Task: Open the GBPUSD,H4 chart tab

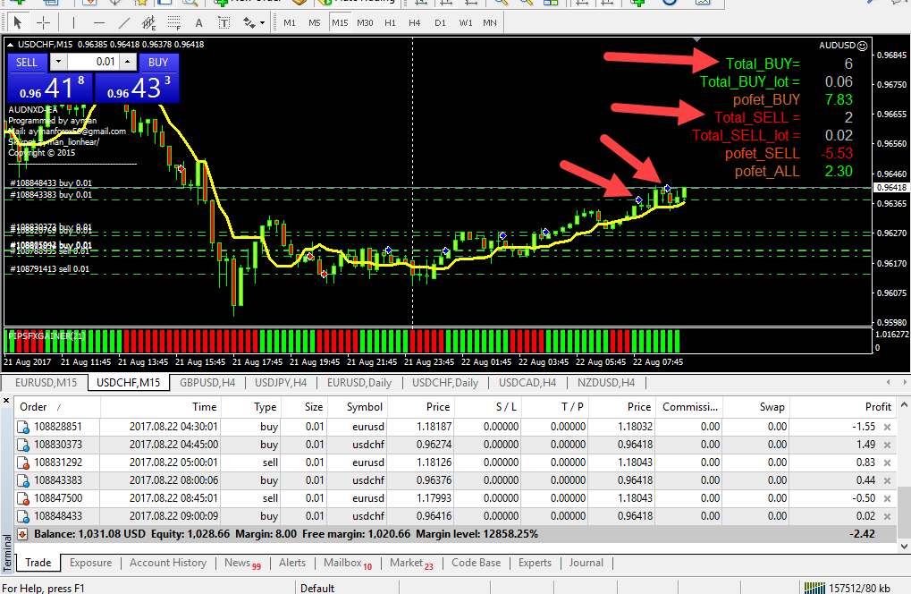Action: pos(207,383)
